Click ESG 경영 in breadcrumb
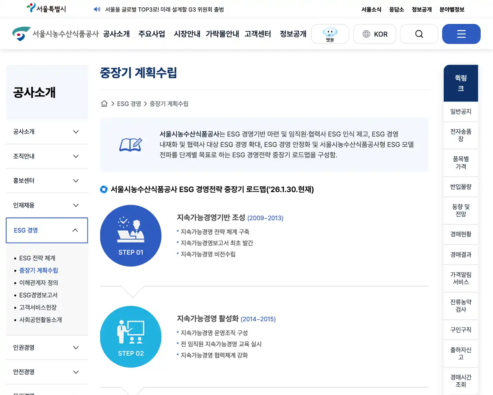 (129, 104)
